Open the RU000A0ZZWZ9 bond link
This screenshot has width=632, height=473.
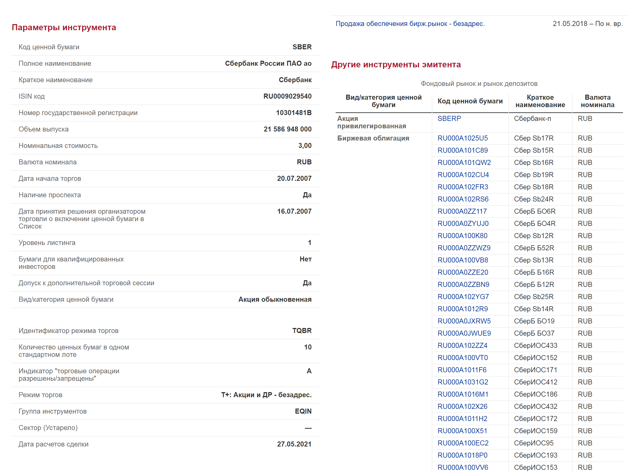point(464,248)
